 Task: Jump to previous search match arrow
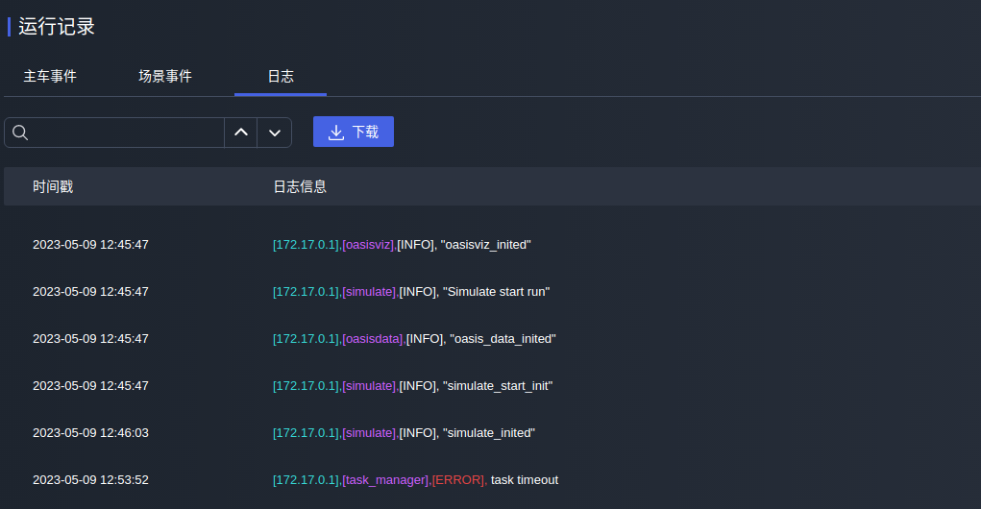[241, 133]
